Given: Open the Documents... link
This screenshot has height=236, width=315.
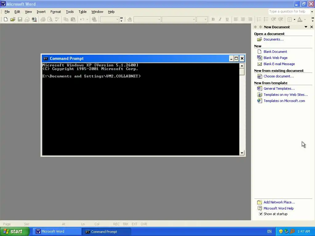Looking at the screenshot, I should tap(273, 39).
